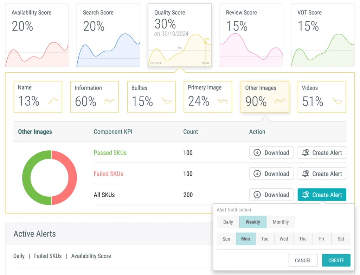Click bell icon in Passed SKUs Create Alert
360x275 pixels.
[305, 153]
